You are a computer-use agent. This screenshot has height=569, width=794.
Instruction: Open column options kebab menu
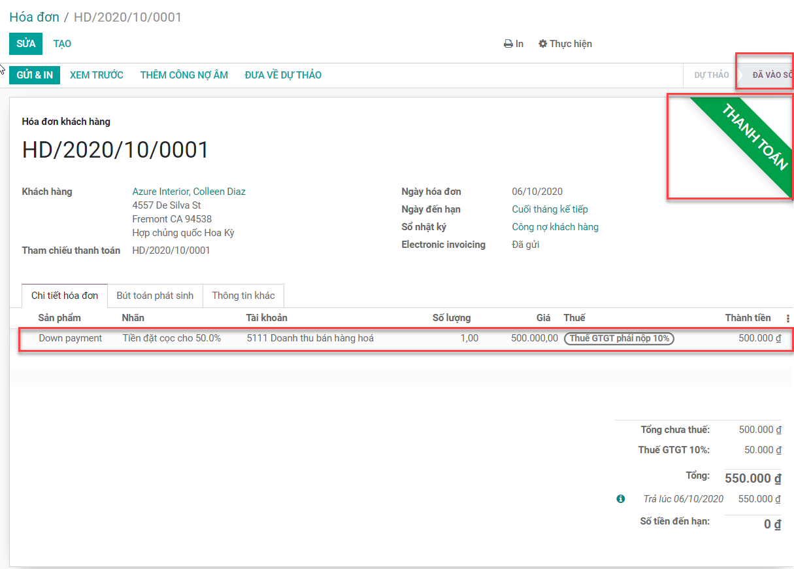tap(787, 319)
